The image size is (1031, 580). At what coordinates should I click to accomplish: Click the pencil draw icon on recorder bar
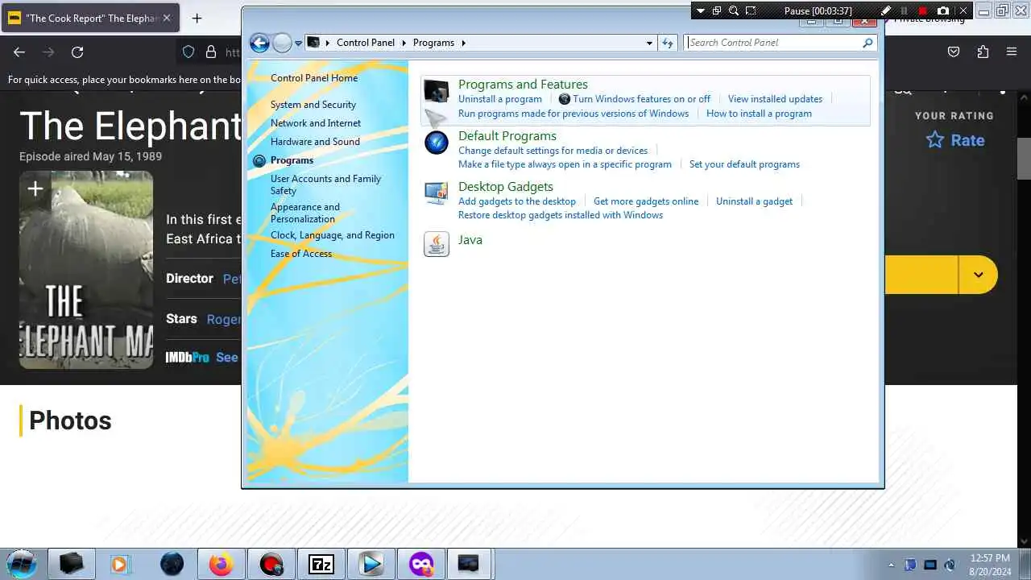(886, 10)
